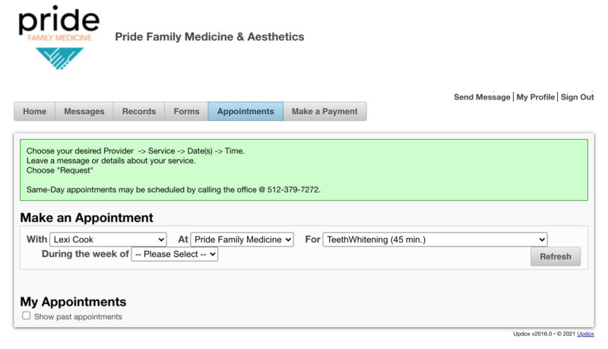The image size is (608, 349).
Task: Click the office phone number 512-379-7272
Action: 293,189
